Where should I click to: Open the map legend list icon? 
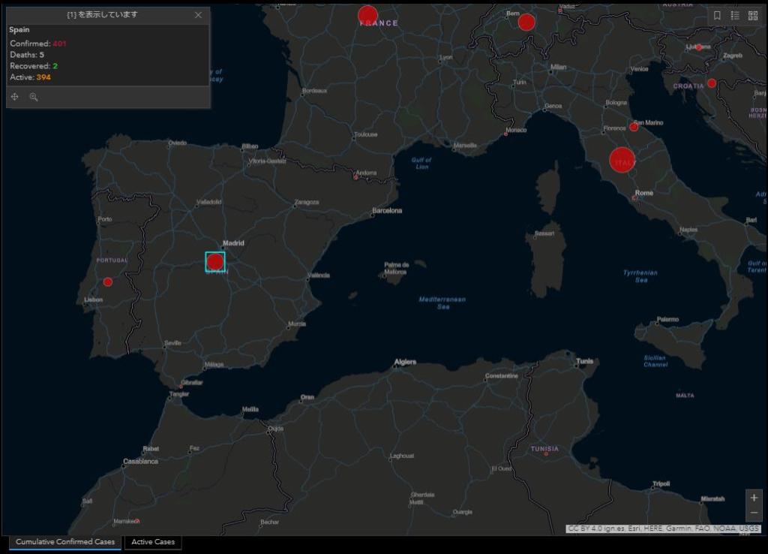[735, 15]
